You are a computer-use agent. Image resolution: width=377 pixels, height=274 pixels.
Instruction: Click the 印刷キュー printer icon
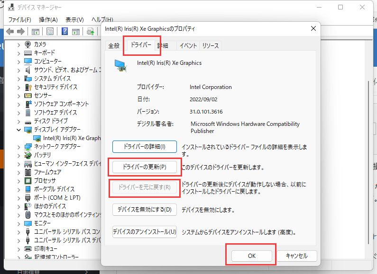click(28, 248)
